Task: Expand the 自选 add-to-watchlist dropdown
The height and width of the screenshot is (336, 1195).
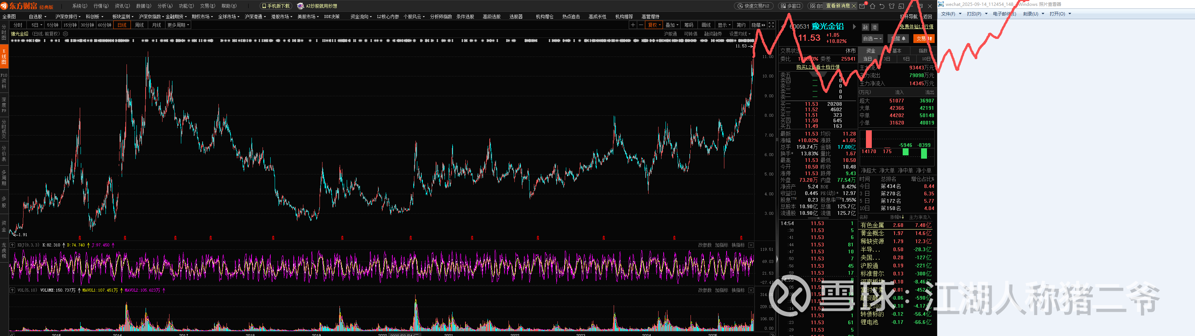Action: (x=872, y=39)
